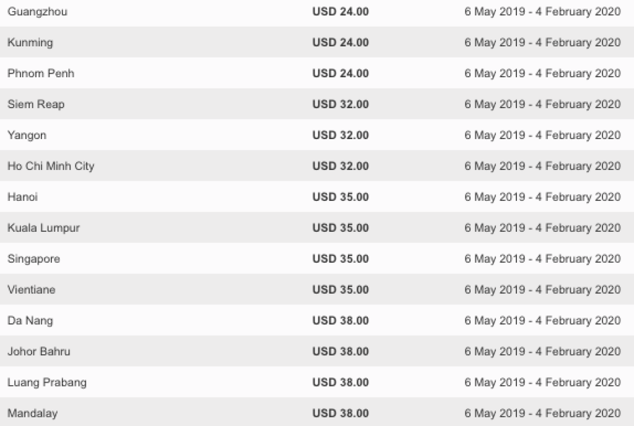Click the Johor Bahru destination name

[38, 352]
